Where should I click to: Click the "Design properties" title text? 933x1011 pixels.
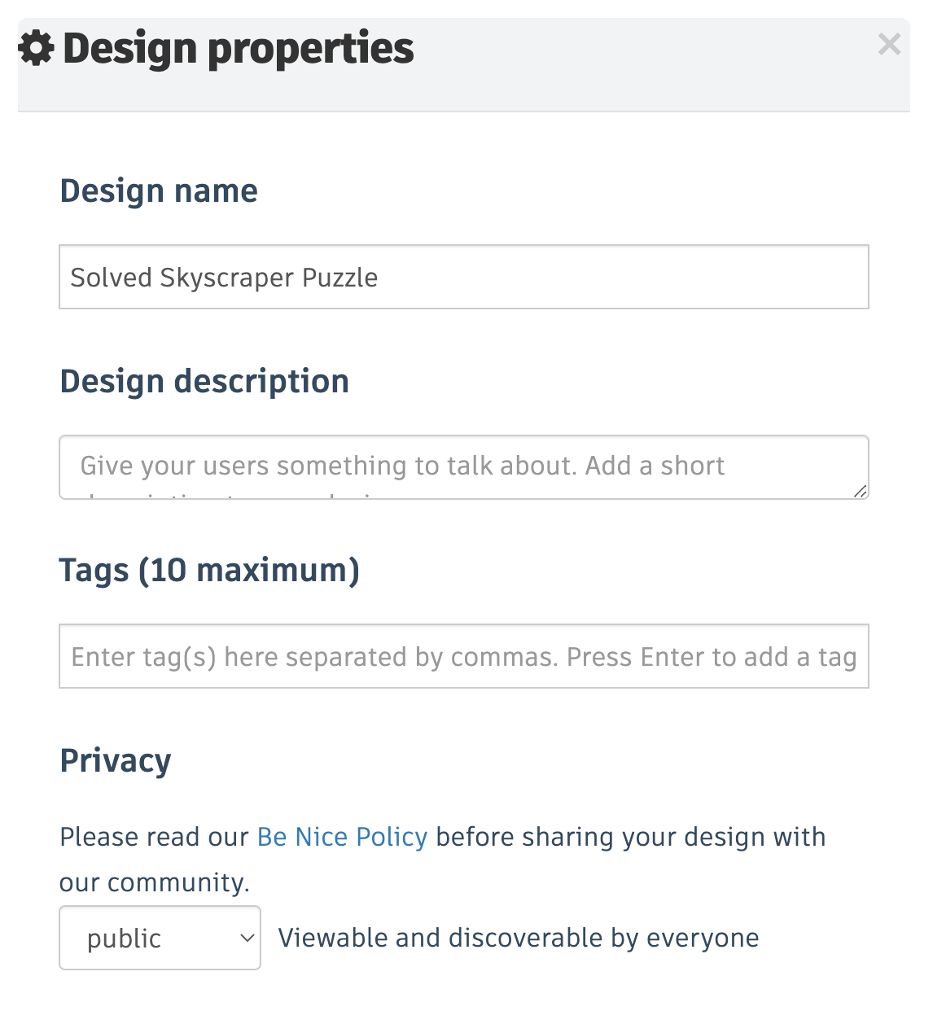pyautogui.click(x=239, y=48)
